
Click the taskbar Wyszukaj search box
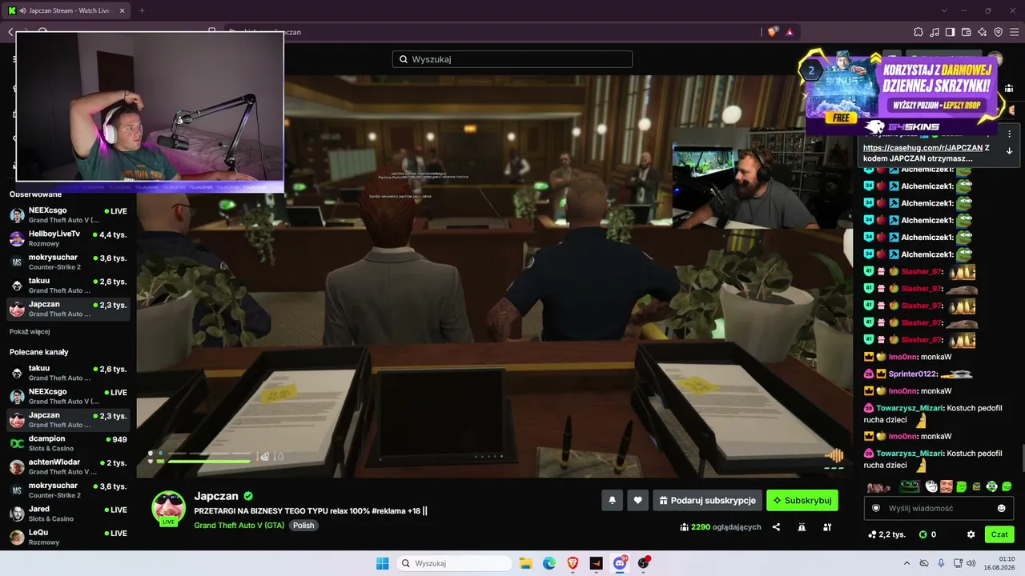[x=454, y=563]
